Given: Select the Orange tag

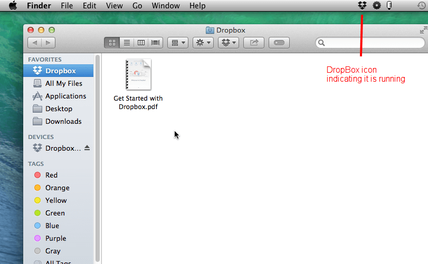Looking at the screenshot, I should click(x=59, y=188).
